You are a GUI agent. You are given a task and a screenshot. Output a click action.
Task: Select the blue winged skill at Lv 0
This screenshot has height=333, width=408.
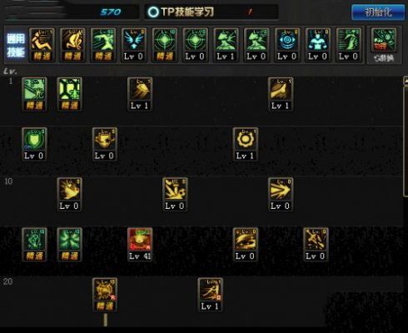[x=134, y=45]
